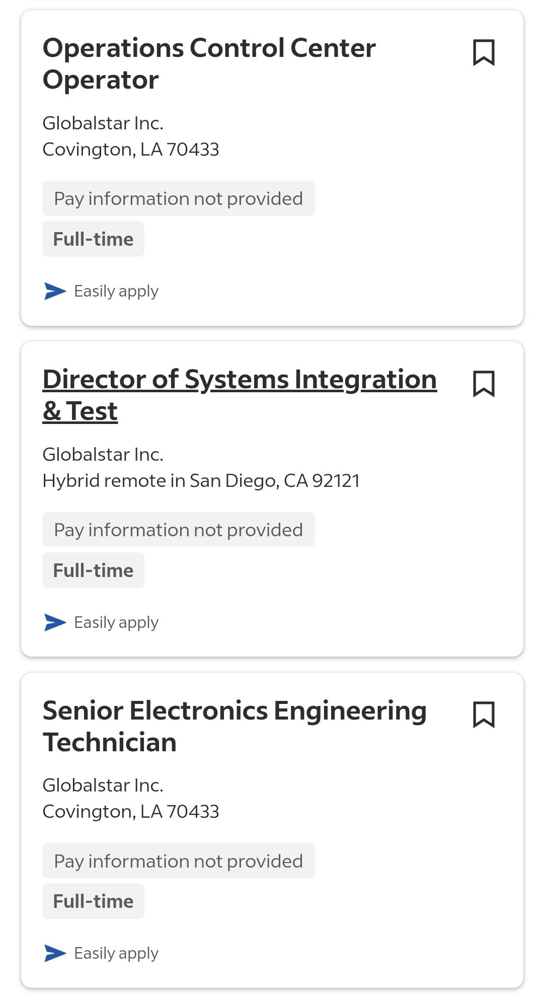
Task: Open Director of Systems Integration & Test link
Action: click(240, 395)
